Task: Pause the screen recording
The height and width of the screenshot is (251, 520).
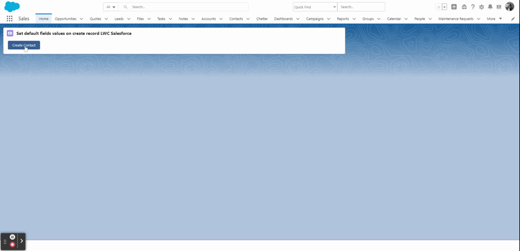Action: pyautogui.click(x=12, y=237)
